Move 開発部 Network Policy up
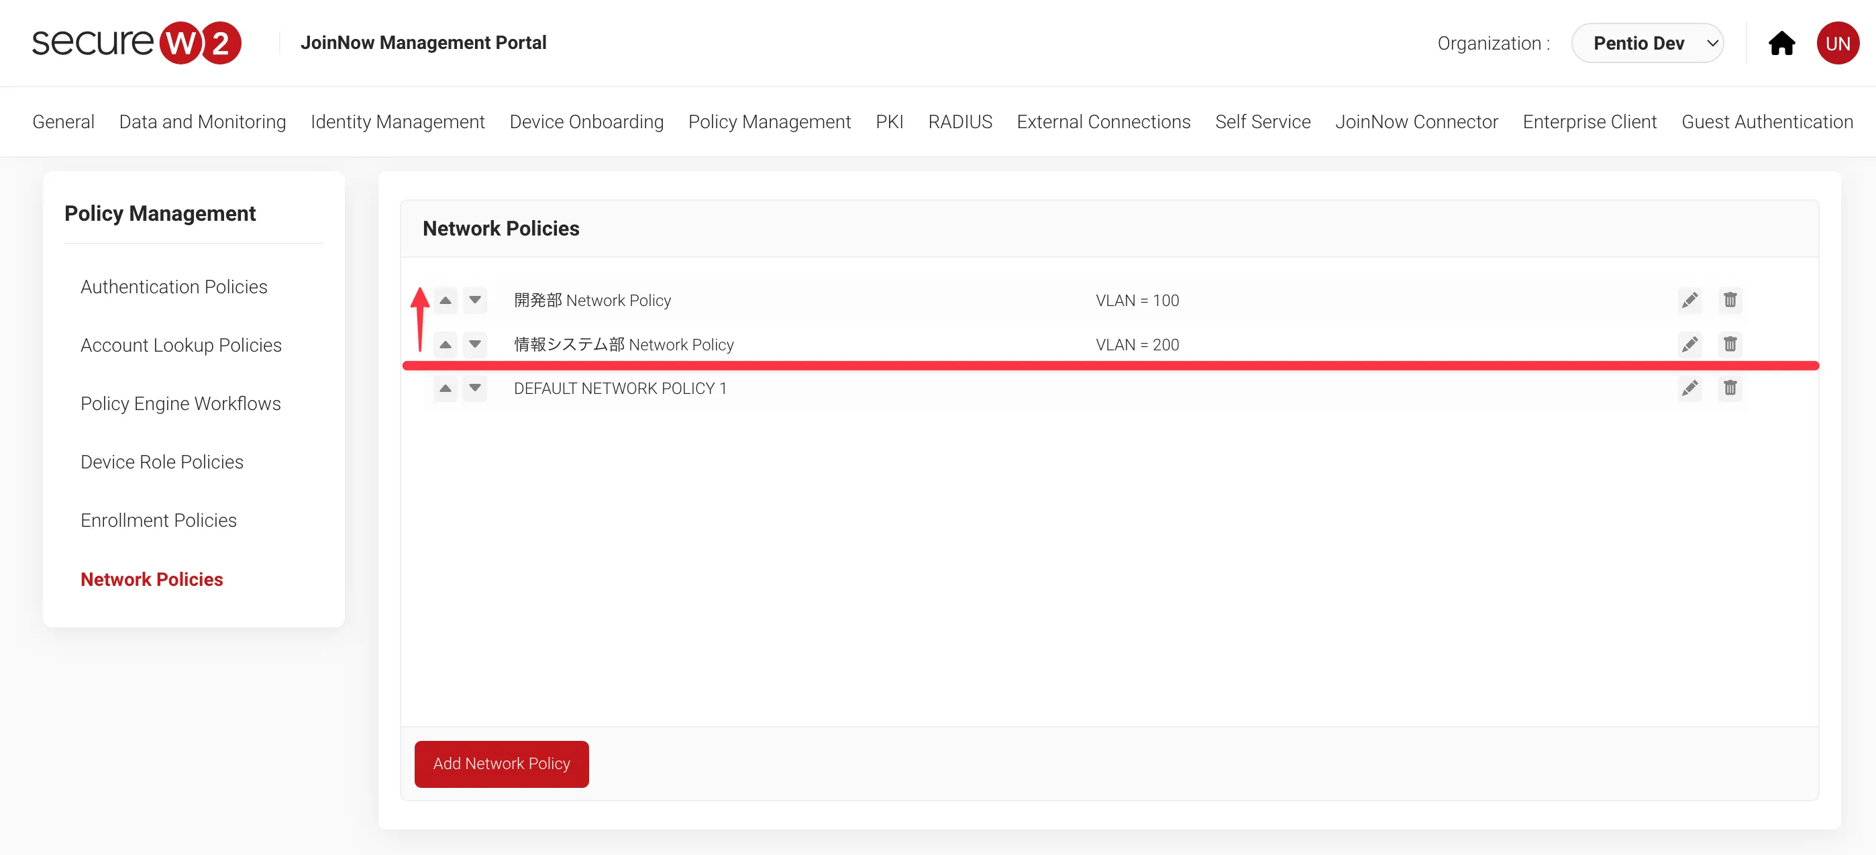This screenshot has width=1876, height=855. [x=444, y=299]
